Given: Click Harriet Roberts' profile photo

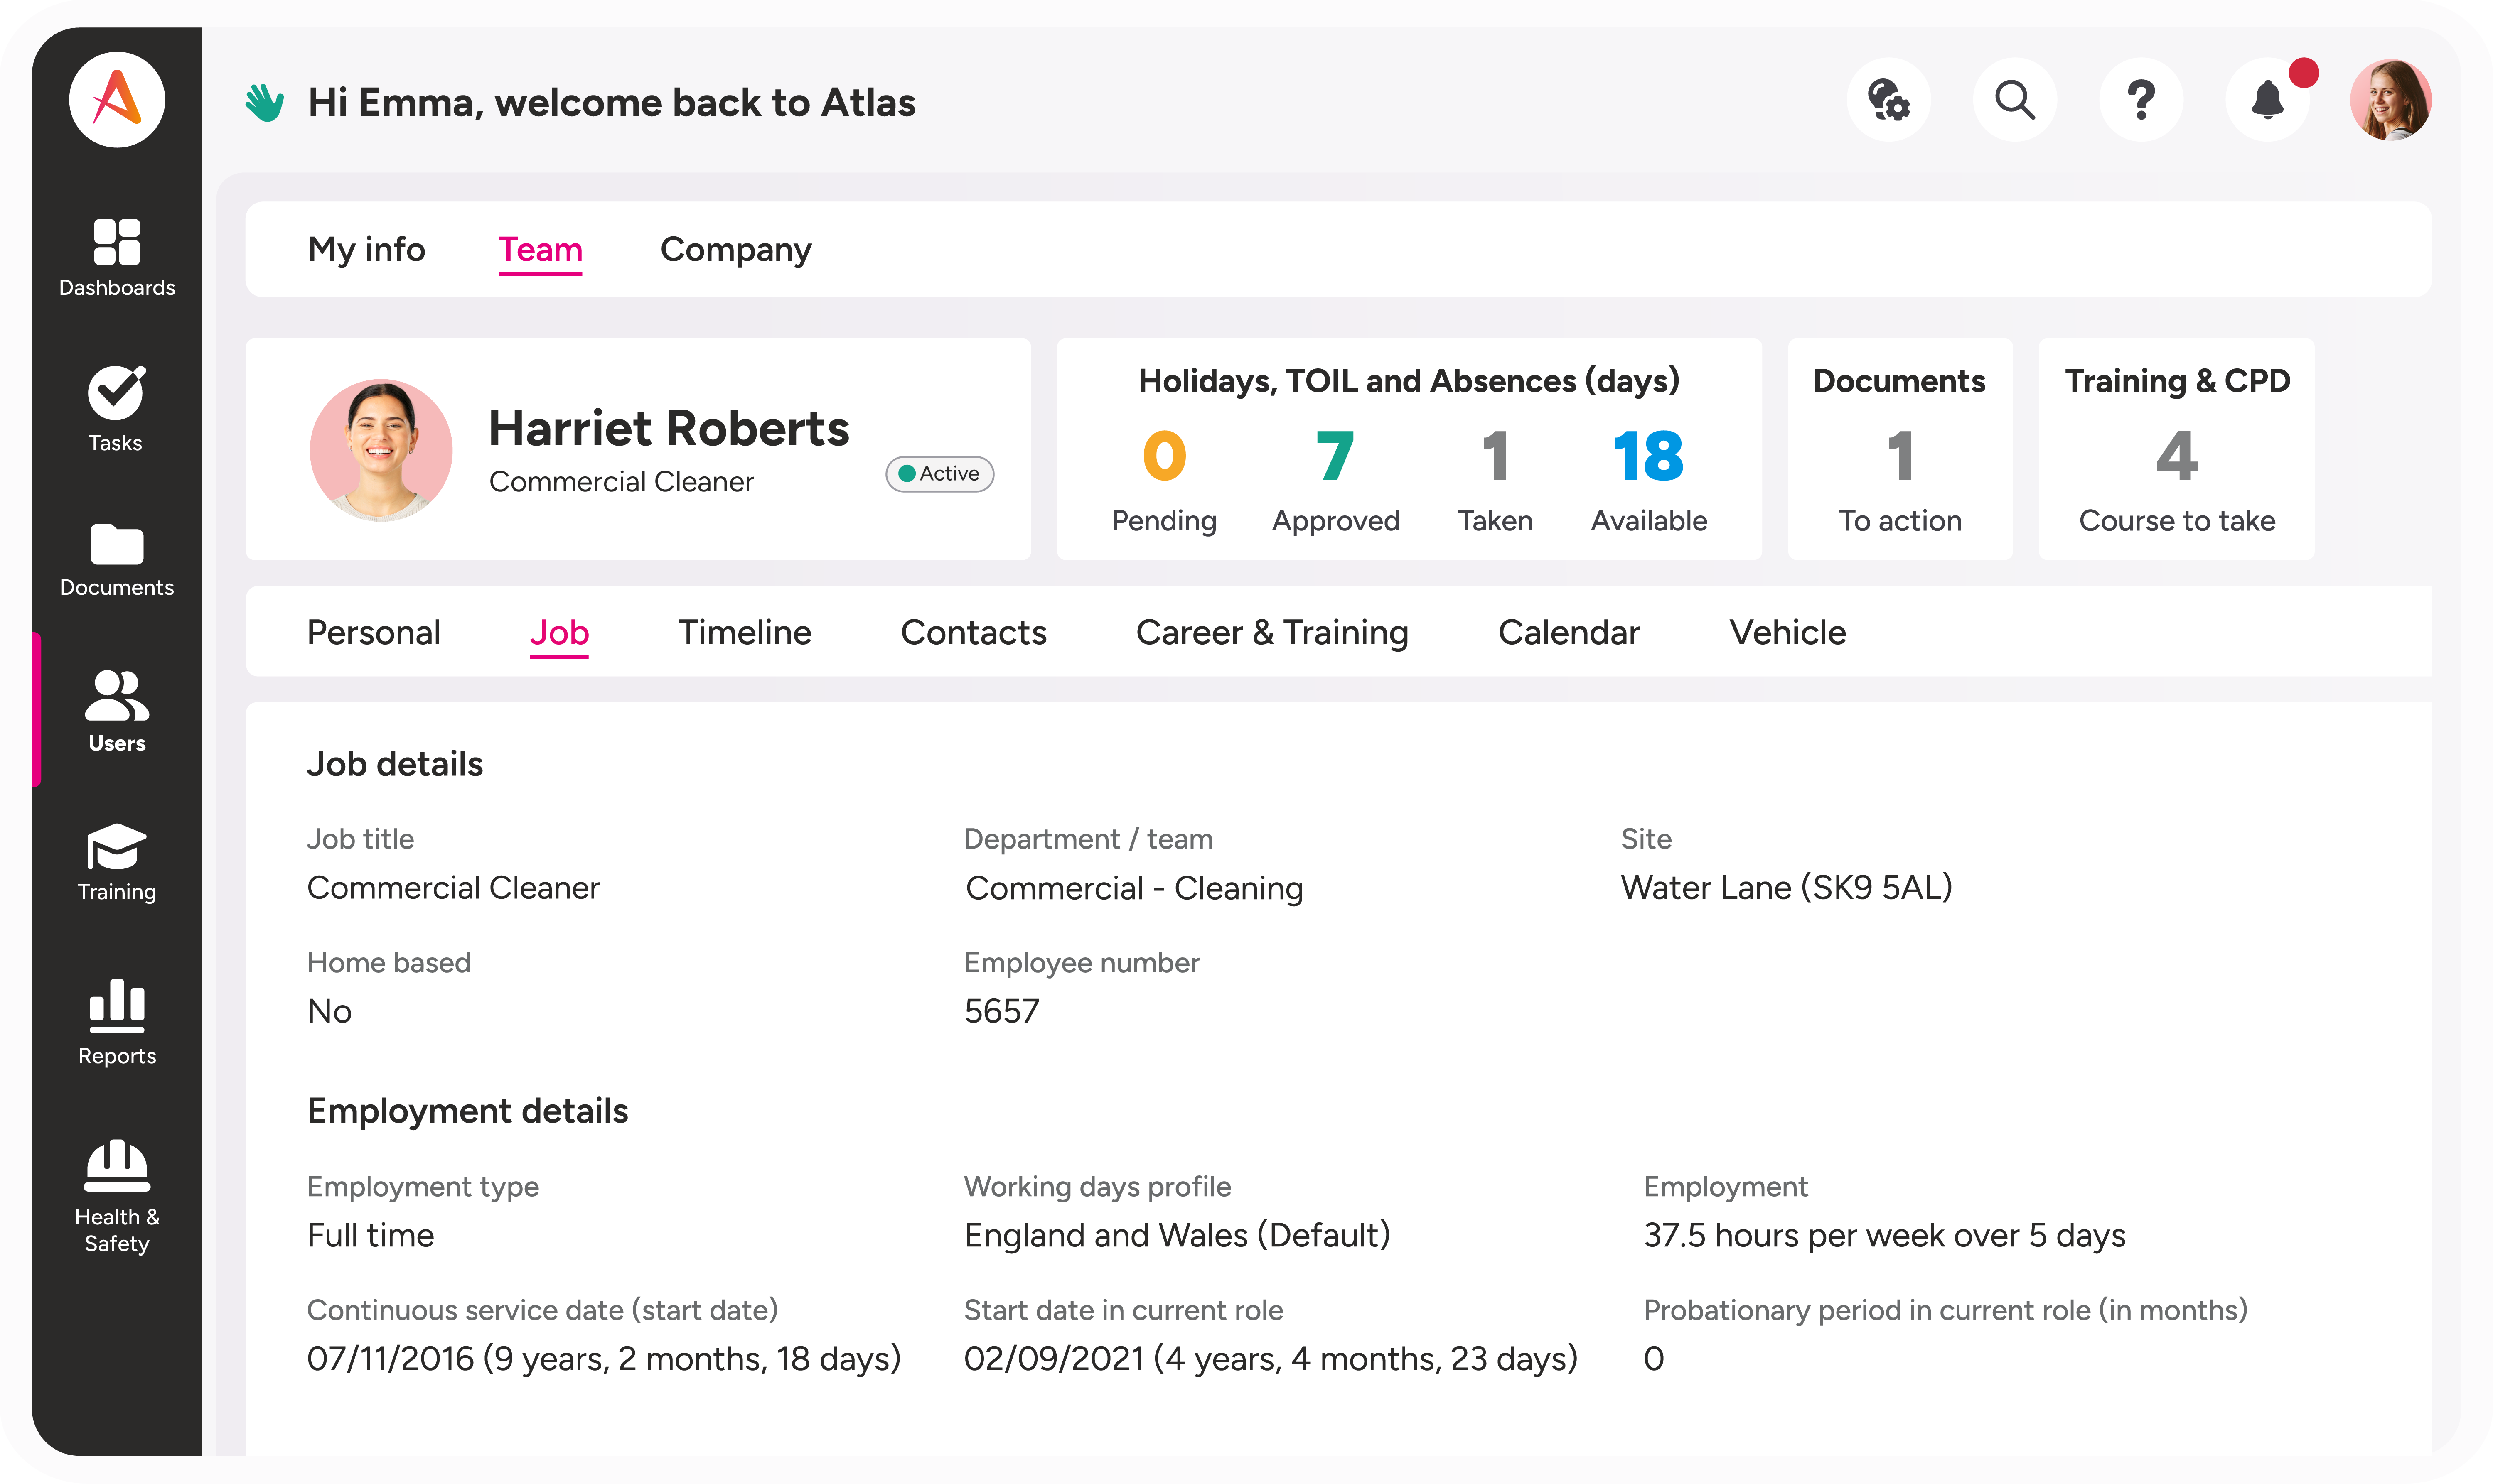Looking at the screenshot, I should click(381, 450).
